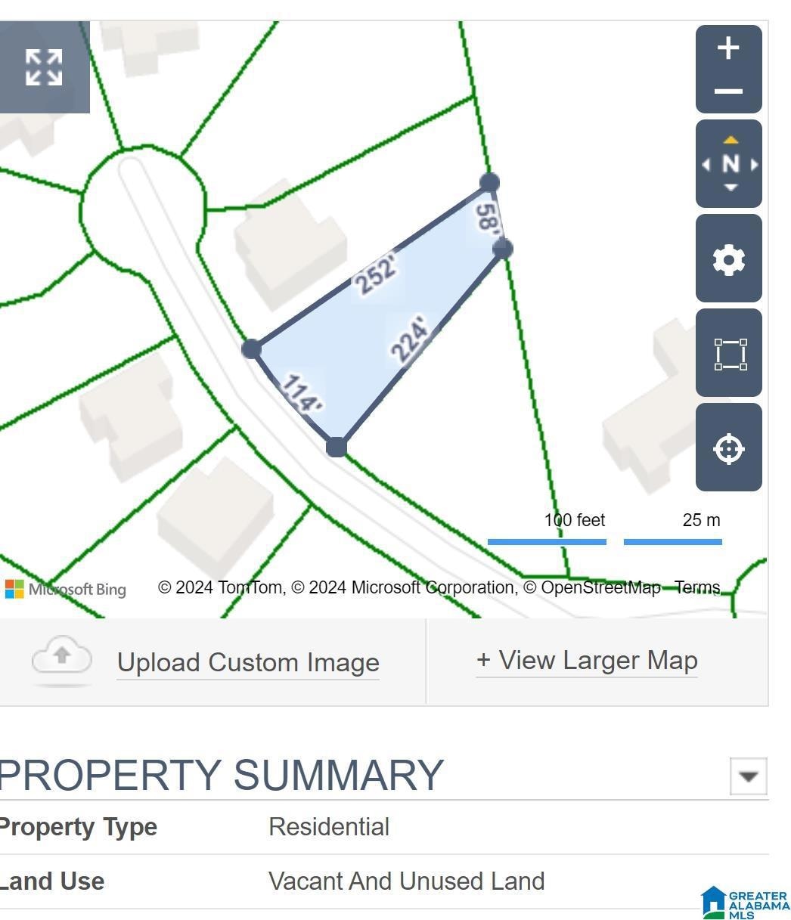The height and width of the screenshot is (920, 791).
Task: Open the map Terms link
Action: pos(696,587)
